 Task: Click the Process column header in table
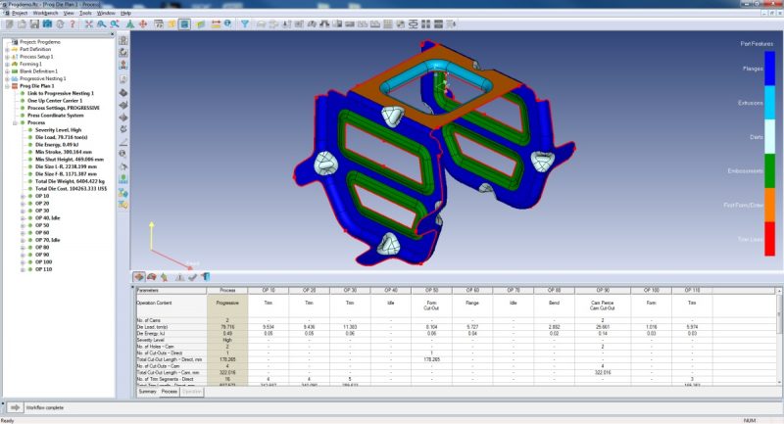click(227, 290)
